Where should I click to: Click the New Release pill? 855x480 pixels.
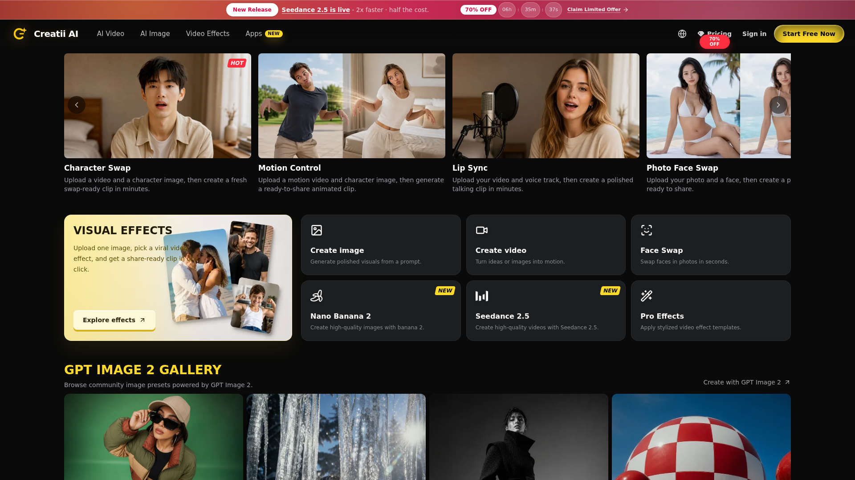click(252, 10)
